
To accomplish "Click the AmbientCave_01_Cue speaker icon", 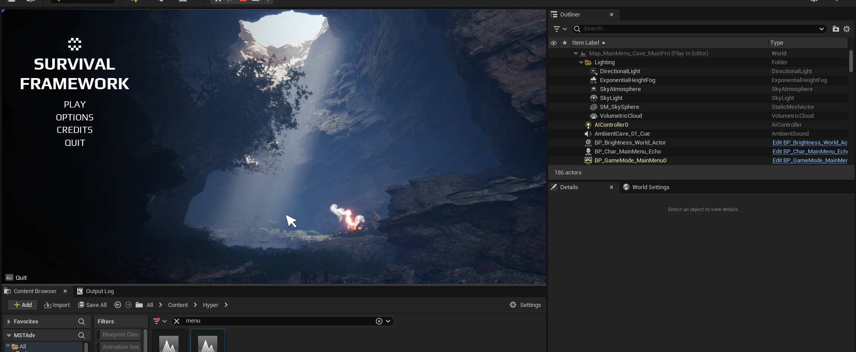I will point(588,134).
